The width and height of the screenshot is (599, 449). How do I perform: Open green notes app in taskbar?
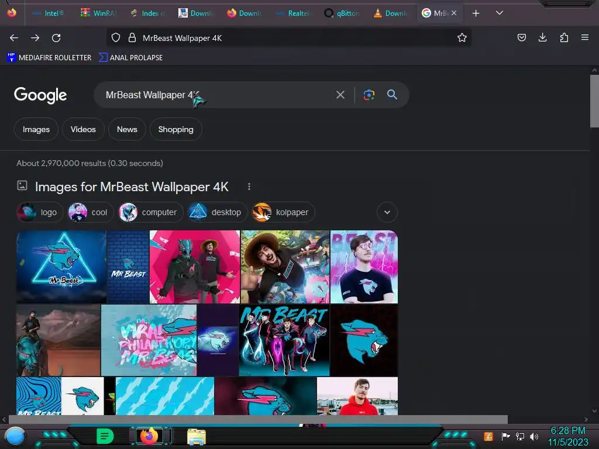(x=105, y=436)
